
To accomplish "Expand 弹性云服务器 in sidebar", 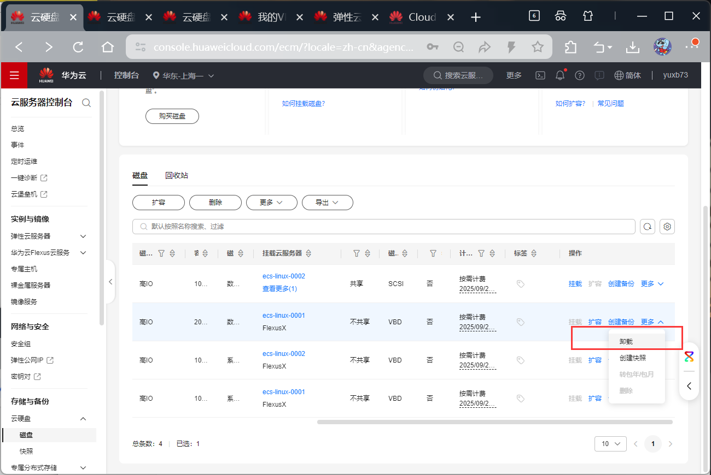I will (x=83, y=236).
